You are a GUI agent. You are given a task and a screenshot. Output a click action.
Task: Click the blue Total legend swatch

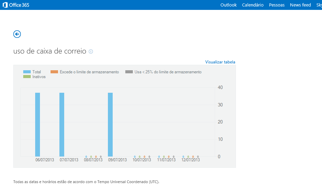pos(27,72)
